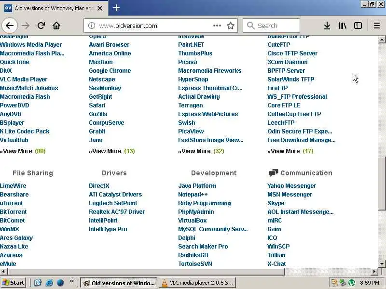
Task: Open the Skype link
Action: pyautogui.click(x=276, y=203)
